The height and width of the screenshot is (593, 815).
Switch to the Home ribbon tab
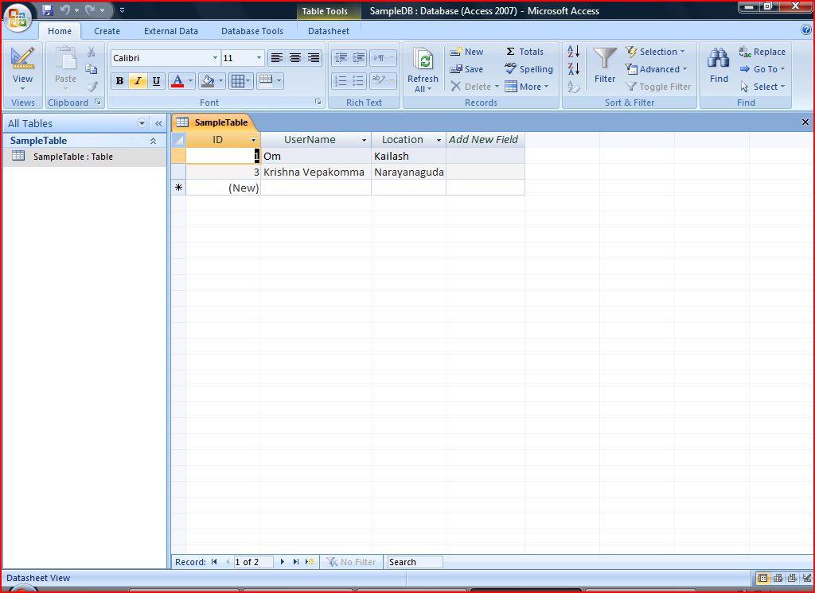(60, 31)
